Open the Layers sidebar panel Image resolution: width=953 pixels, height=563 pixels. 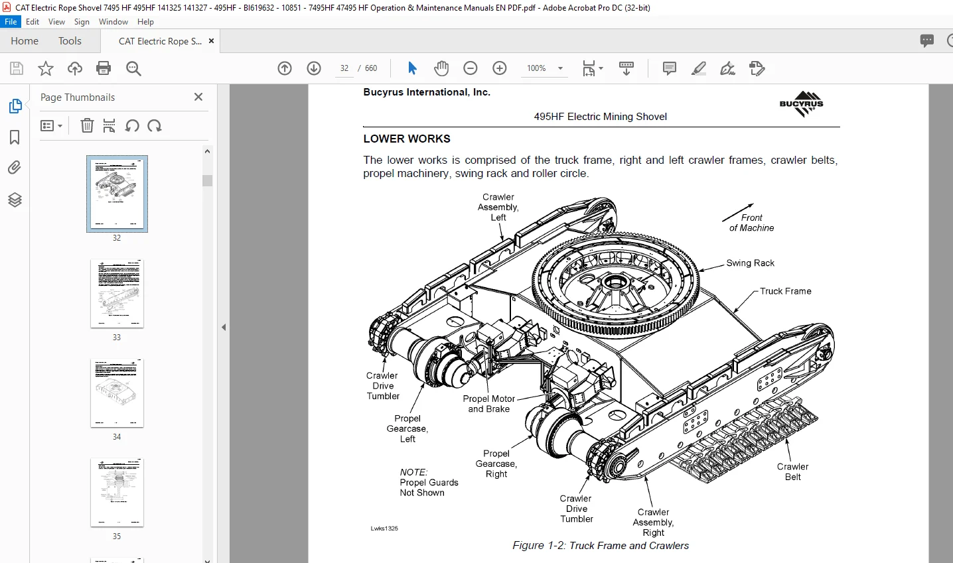pyautogui.click(x=15, y=200)
